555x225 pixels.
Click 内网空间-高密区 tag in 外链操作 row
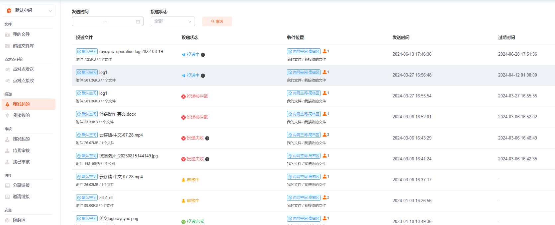(304, 114)
